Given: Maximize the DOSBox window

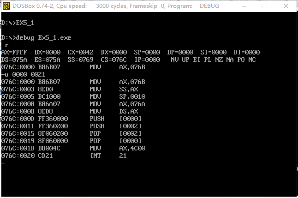Looking at the screenshot, I should point(265,6).
